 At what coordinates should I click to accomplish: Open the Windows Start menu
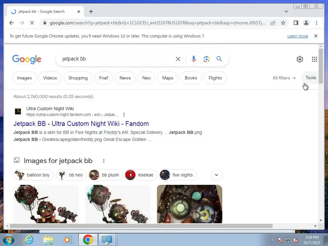(x=9, y=240)
